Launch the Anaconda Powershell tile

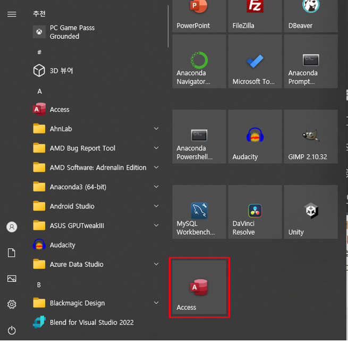click(199, 137)
